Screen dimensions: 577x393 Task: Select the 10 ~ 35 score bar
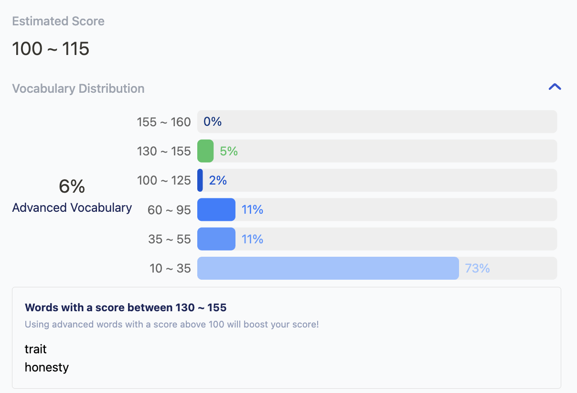pyautogui.click(x=328, y=268)
